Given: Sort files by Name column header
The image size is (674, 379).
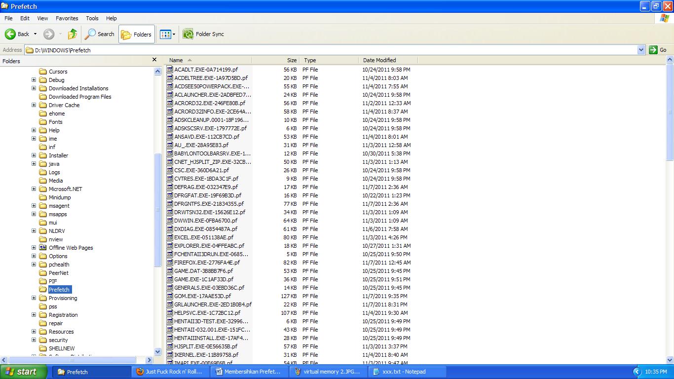Looking at the screenshot, I should coord(208,60).
